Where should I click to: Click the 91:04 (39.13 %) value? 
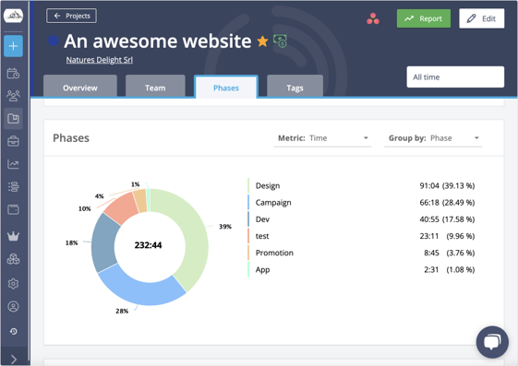coord(447,185)
